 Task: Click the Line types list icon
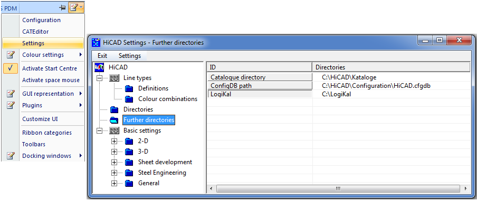(114, 78)
